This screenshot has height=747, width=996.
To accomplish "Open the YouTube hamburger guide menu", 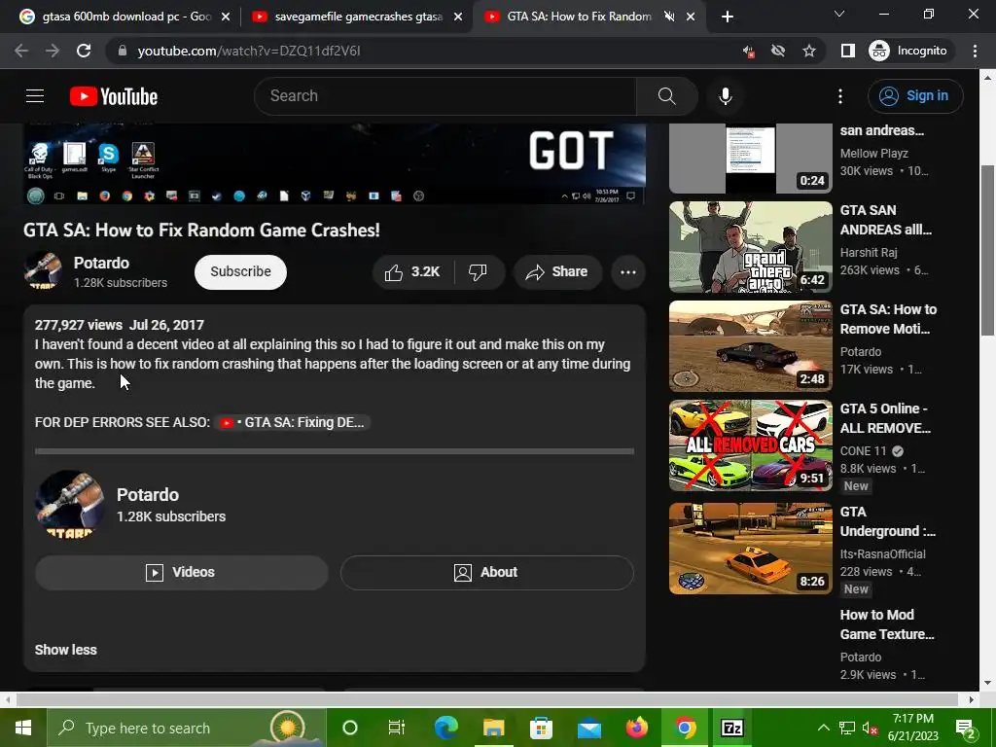I will (x=35, y=96).
